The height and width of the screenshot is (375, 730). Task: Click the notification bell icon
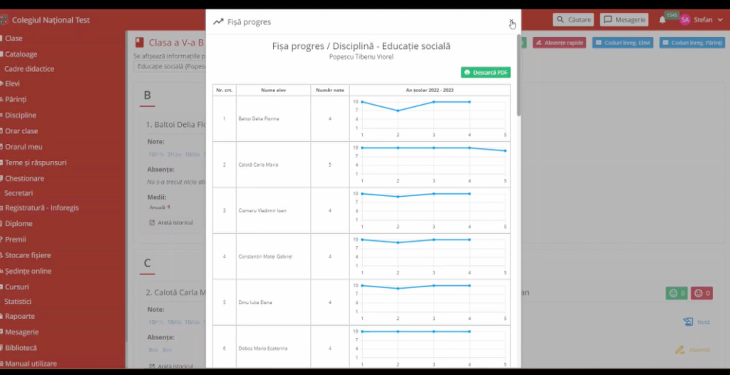click(x=662, y=20)
